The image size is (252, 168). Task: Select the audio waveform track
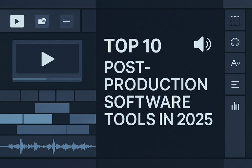tap(48, 146)
